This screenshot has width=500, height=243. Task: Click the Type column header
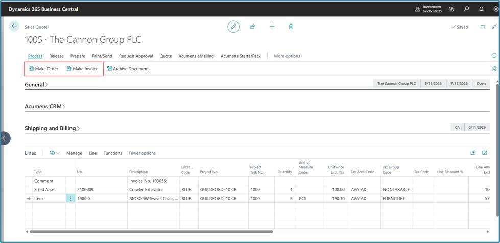(x=38, y=172)
